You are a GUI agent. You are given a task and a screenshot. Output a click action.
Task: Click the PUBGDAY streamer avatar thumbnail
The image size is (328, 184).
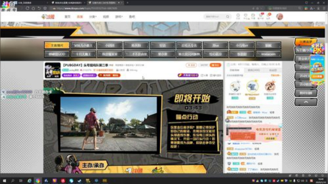53,70
